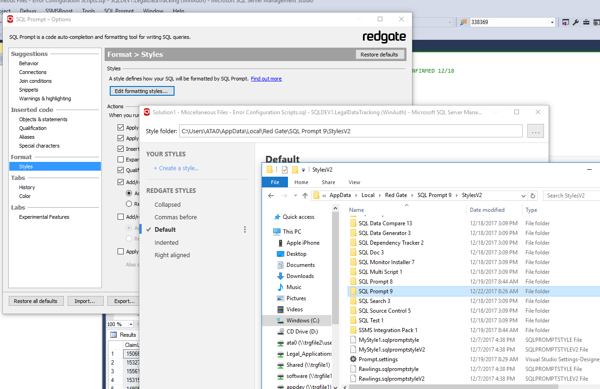This screenshot has width=600, height=389.
Task: Click the CD Drive (D:) disc icon
Action: click(281, 332)
